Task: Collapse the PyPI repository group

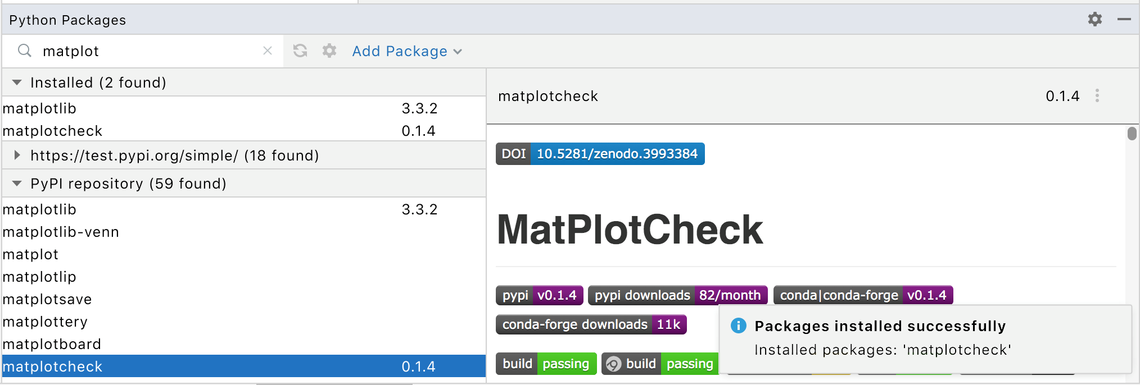Action: pos(17,184)
